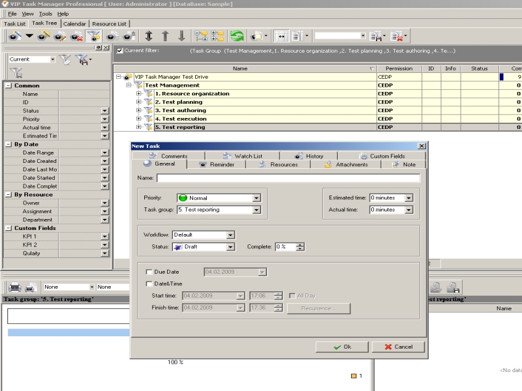Open the Tools menu
The height and width of the screenshot is (391, 522).
(x=46, y=14)
